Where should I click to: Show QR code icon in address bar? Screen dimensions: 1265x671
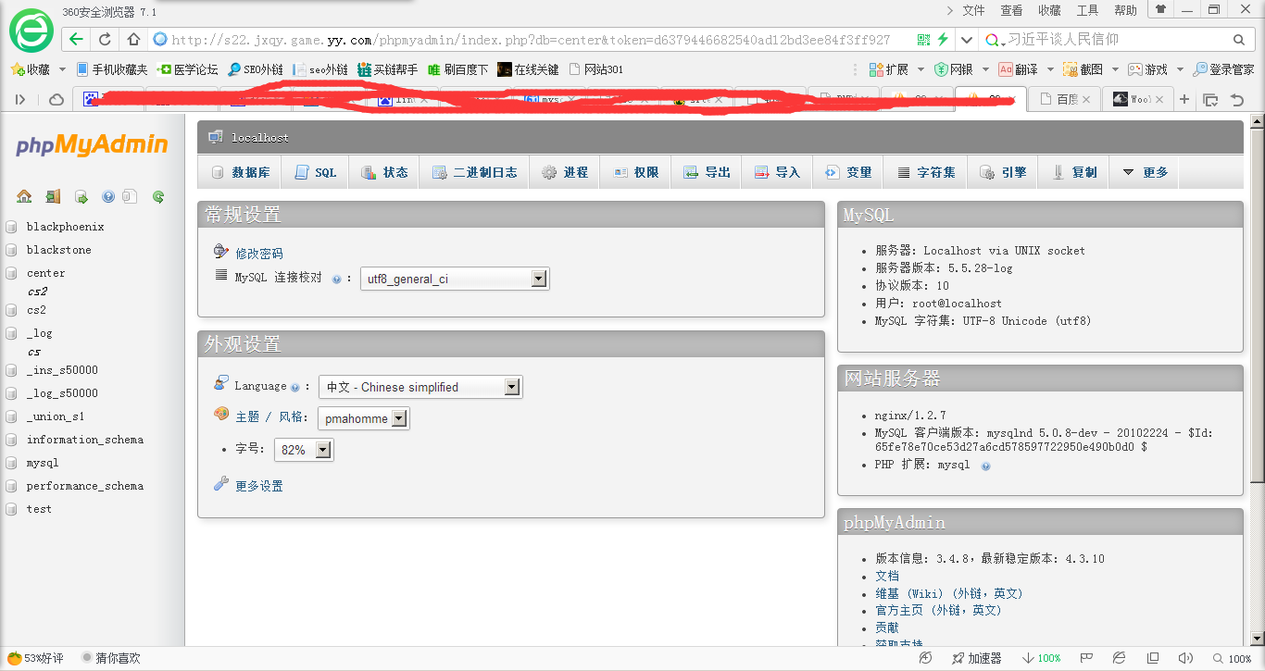[923, 40]
